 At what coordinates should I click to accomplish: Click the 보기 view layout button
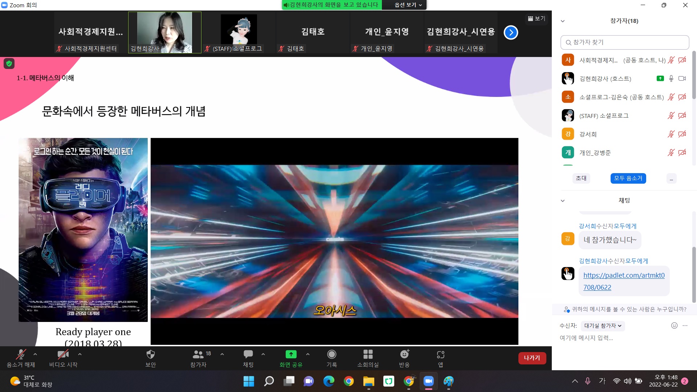click(x=537, y=19)
